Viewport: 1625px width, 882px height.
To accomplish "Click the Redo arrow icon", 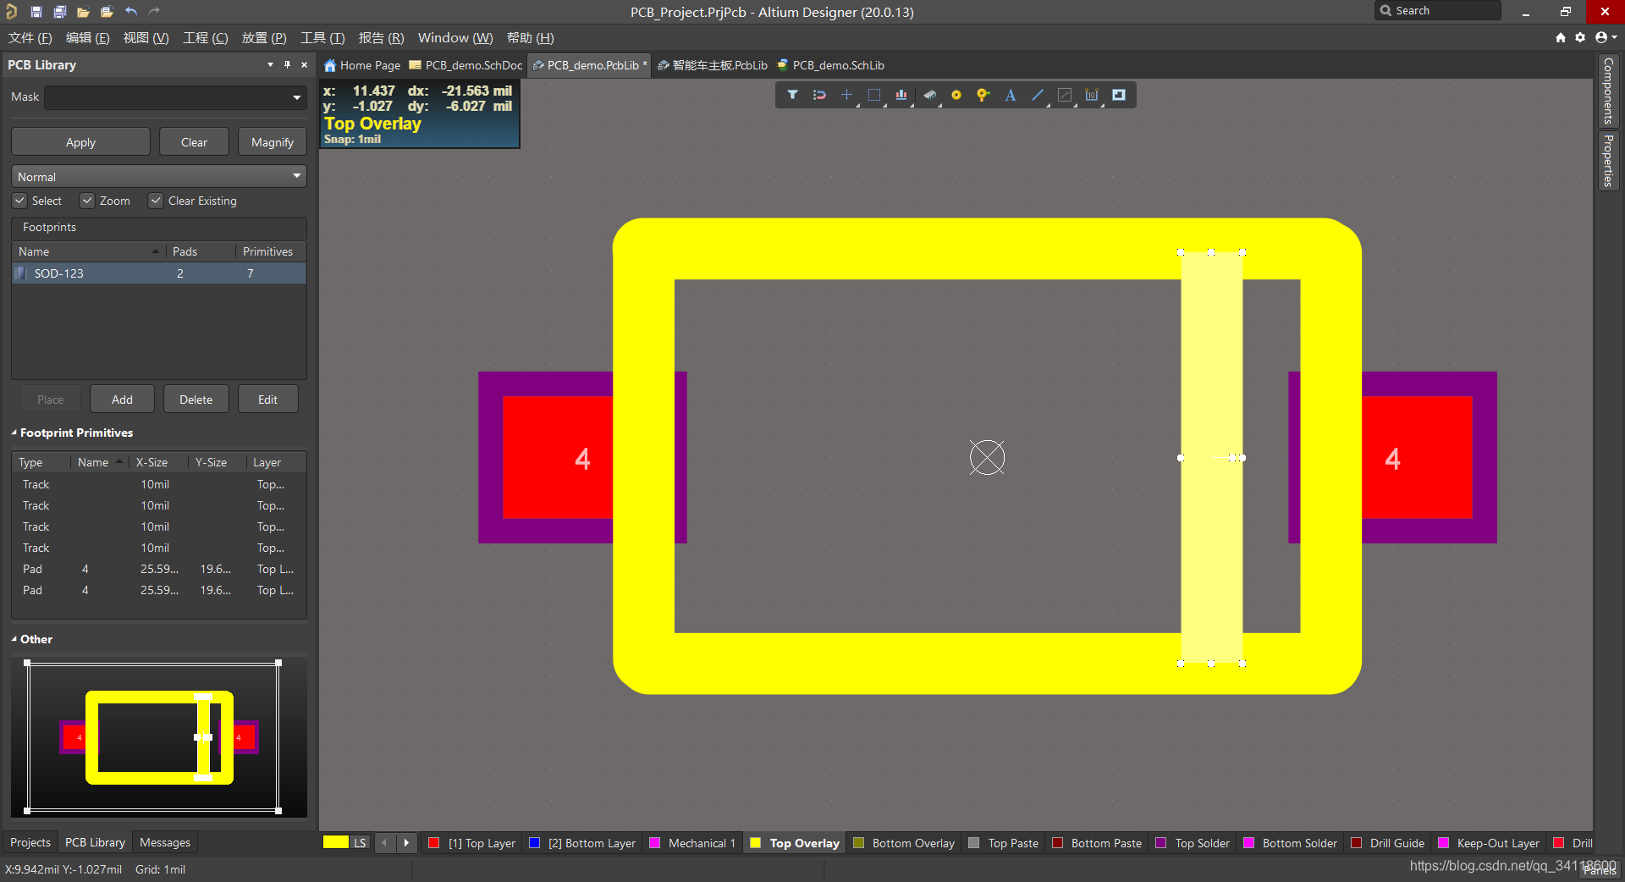I will (x=154, y=12).
